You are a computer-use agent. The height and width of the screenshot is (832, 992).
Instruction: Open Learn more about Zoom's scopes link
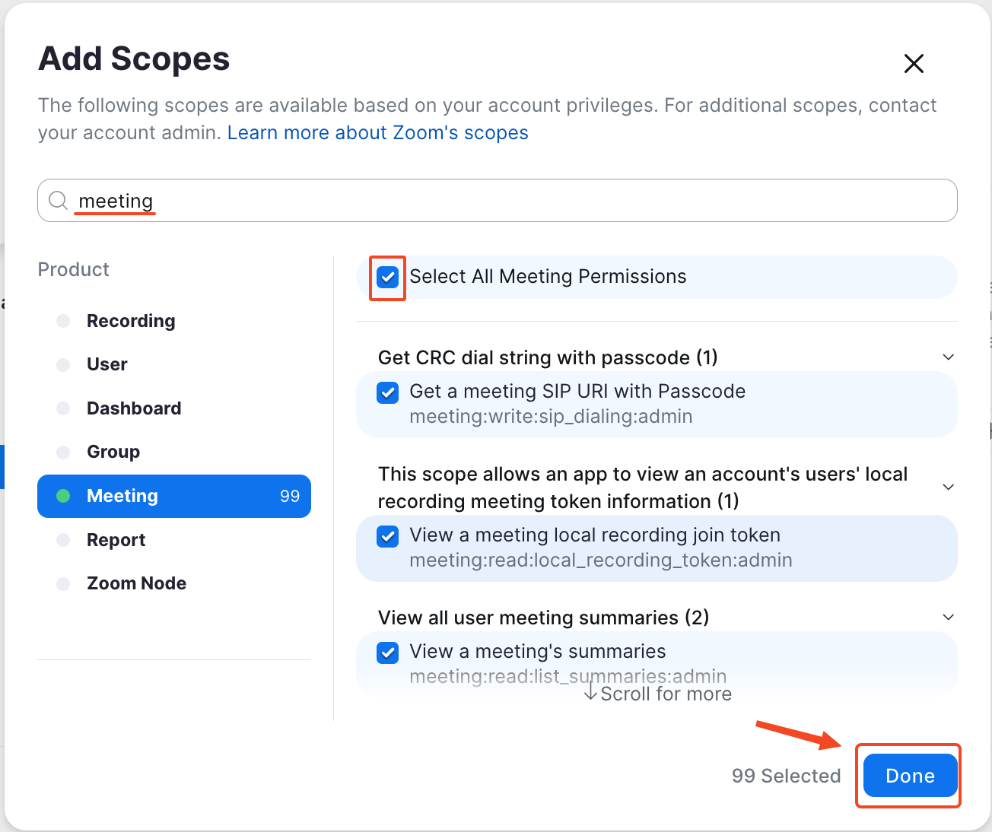377,132
